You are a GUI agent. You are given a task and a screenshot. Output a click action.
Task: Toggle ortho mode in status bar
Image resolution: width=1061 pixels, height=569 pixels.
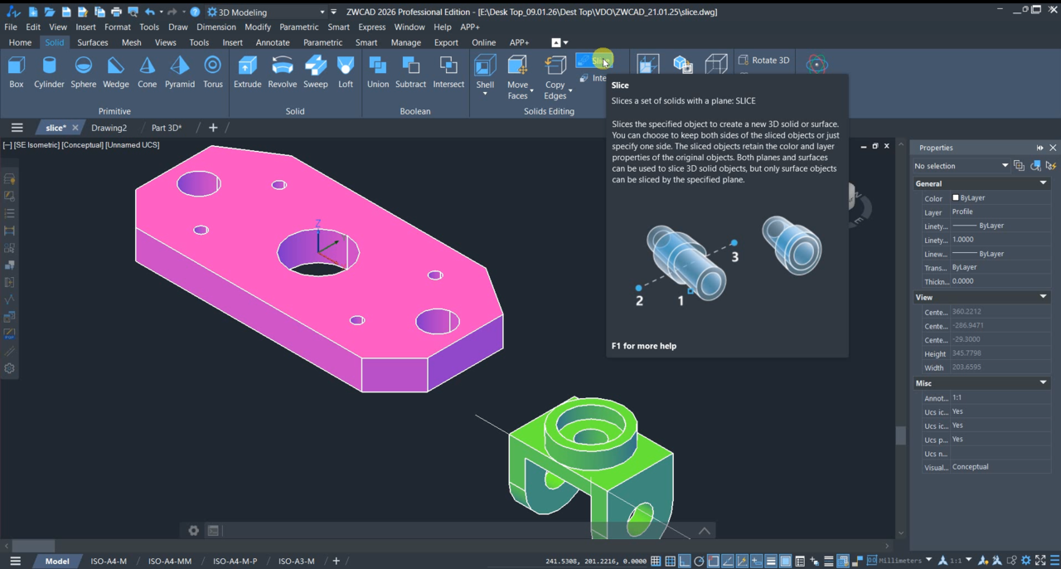tap(684, 562)
